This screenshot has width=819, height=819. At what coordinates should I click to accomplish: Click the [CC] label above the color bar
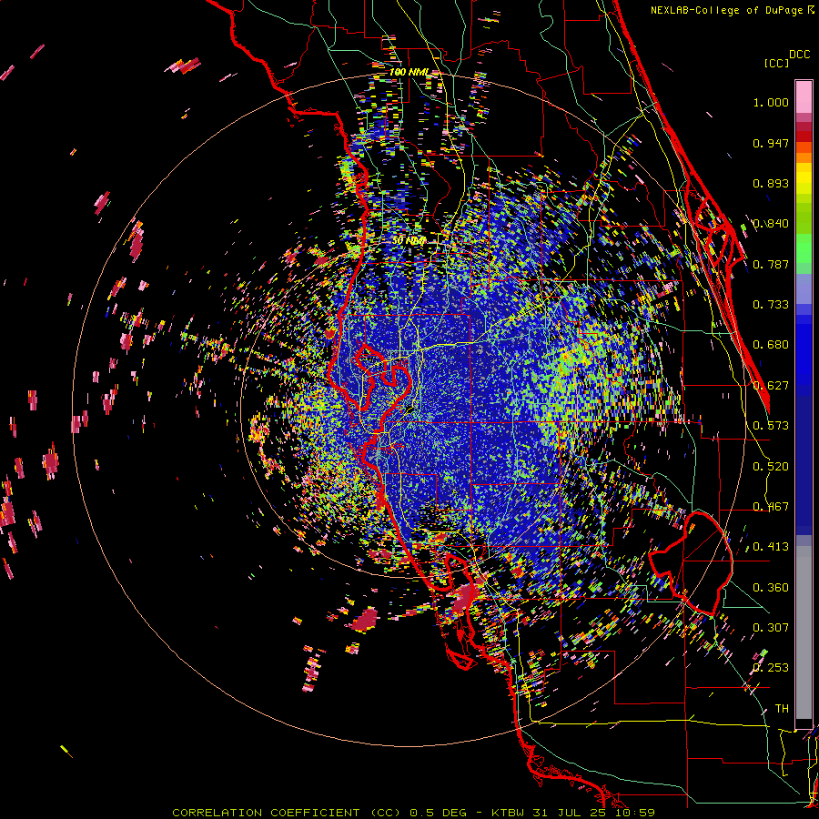(x=776, y=64)
